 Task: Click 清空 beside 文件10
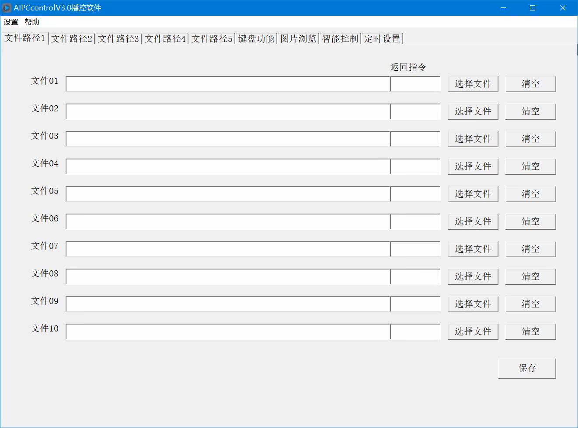click(531, 331)
